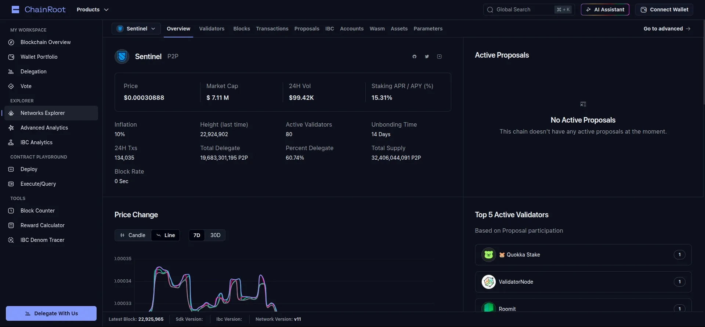Open the Overview tab
The image size is (705, 327).
tap(178, 29)
